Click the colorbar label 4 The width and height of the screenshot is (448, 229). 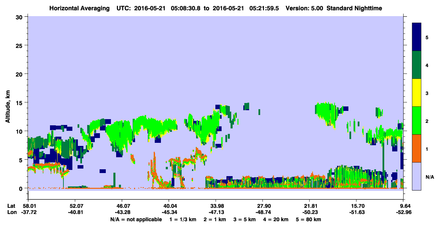[x=427, y=65]
